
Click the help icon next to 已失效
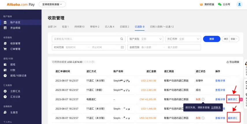pos(93,62)
